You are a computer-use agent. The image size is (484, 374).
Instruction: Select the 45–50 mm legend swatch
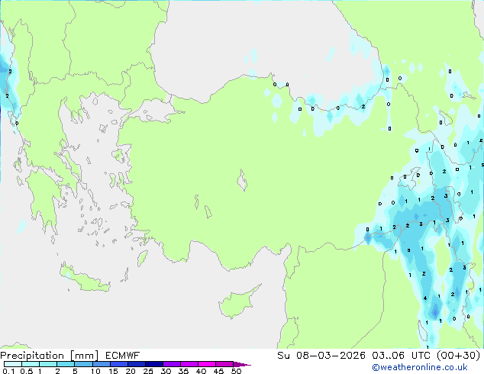(x=224, y=364)
